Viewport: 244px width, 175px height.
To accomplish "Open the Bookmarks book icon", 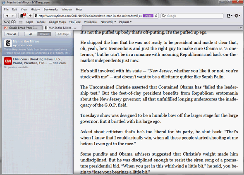I will click(x=13, y=22).
